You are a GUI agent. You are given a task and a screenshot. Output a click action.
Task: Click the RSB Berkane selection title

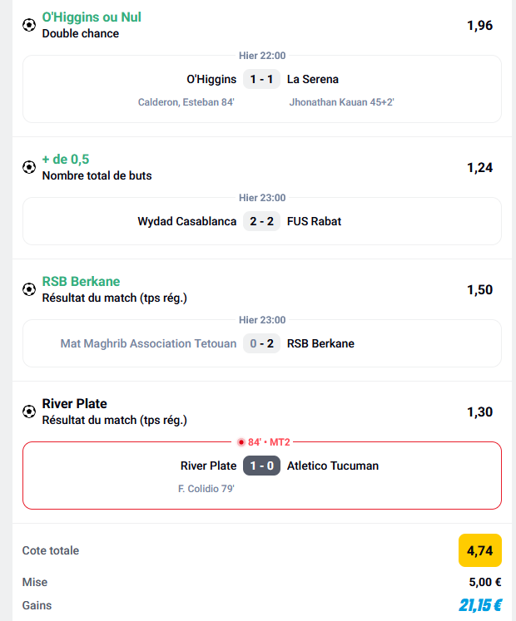(81, 281)
